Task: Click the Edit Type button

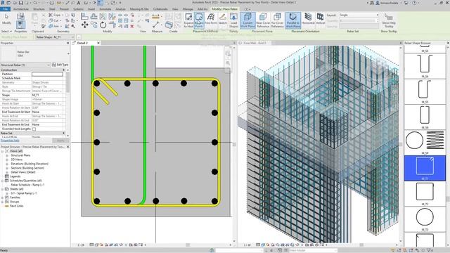Action: tap(60, 65)
